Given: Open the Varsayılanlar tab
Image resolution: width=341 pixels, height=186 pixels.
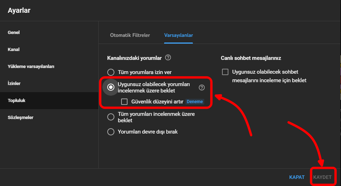Looking at the screenshot, I should [x=178, y=35].
